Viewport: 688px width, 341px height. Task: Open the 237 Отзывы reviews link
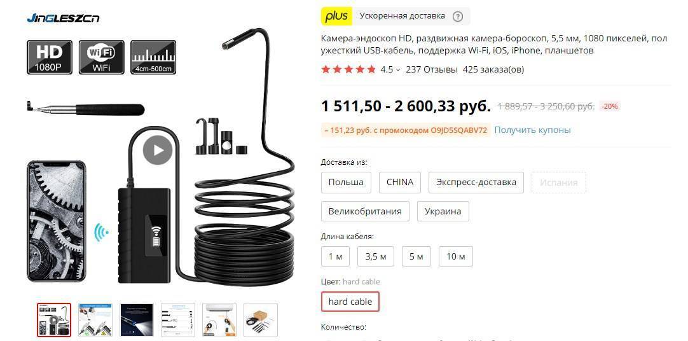tap(432, 69)
